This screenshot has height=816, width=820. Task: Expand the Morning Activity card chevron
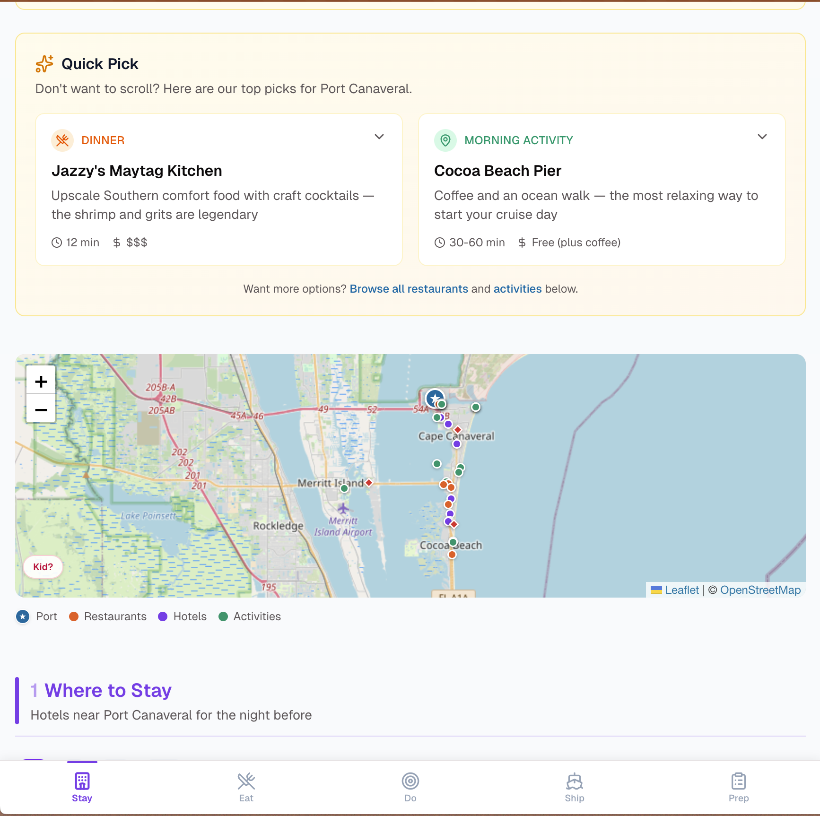tap(762, 137)
